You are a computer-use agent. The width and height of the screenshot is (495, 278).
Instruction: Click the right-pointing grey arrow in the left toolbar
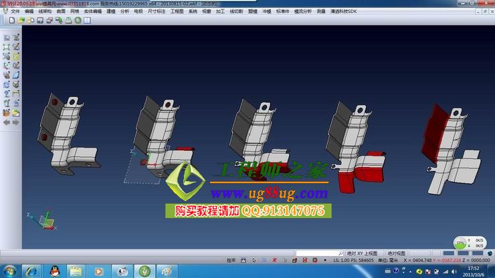click(16, 122)
